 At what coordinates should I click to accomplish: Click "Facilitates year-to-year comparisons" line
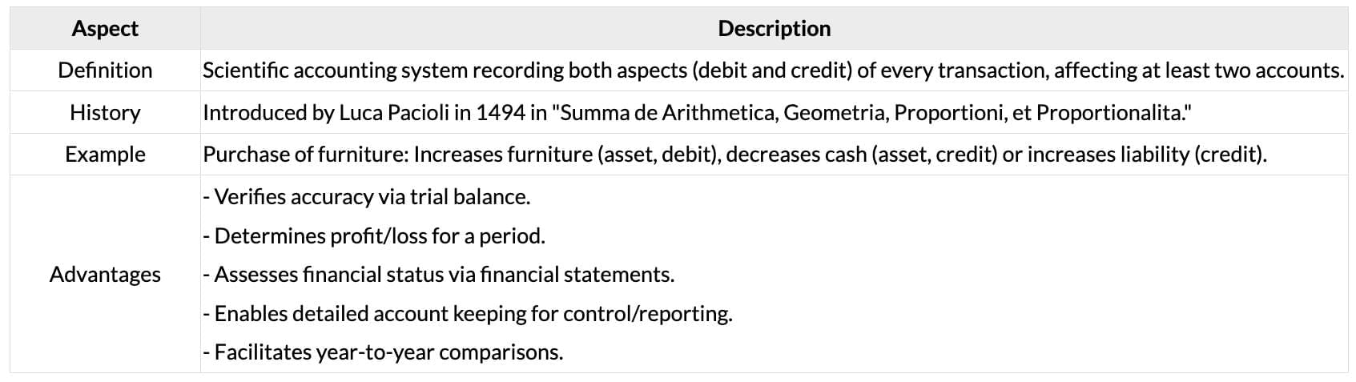coord(383,352)
